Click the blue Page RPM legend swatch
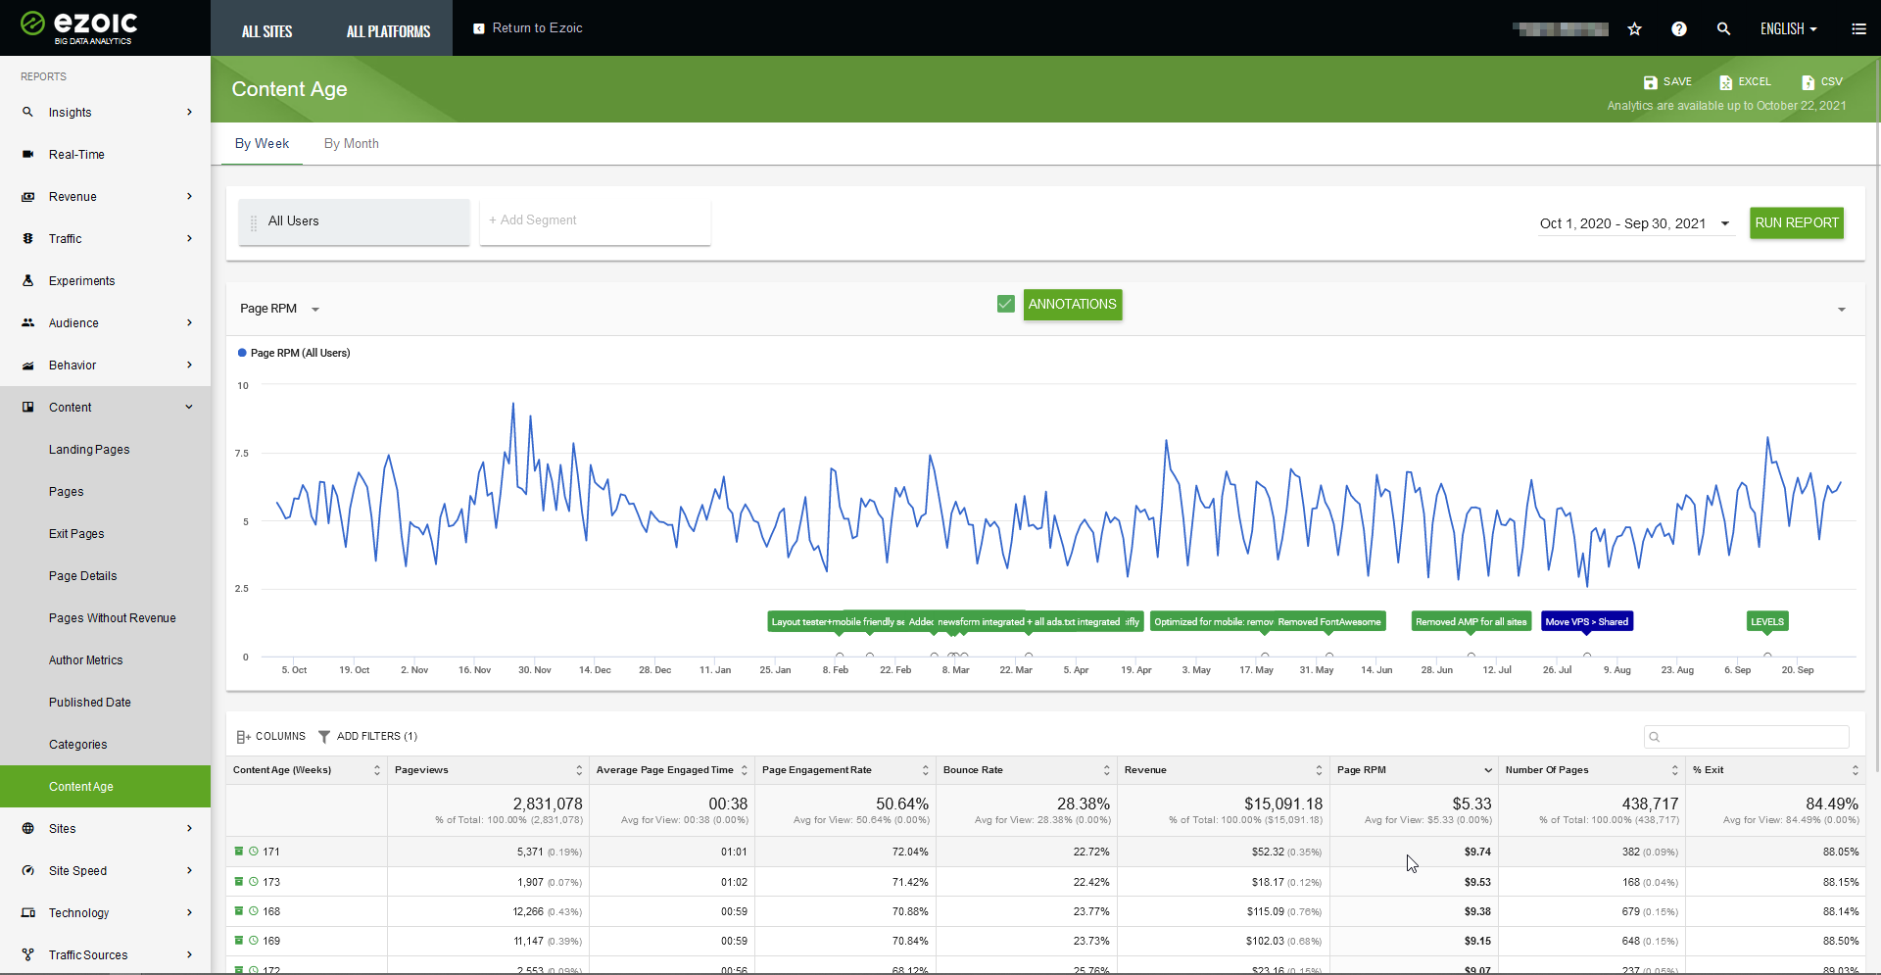 click(241, 353)
